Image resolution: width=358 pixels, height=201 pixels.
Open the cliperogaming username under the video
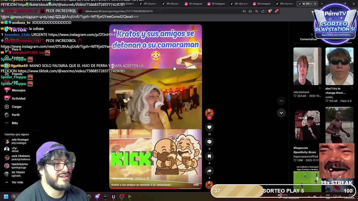[122, 178]
